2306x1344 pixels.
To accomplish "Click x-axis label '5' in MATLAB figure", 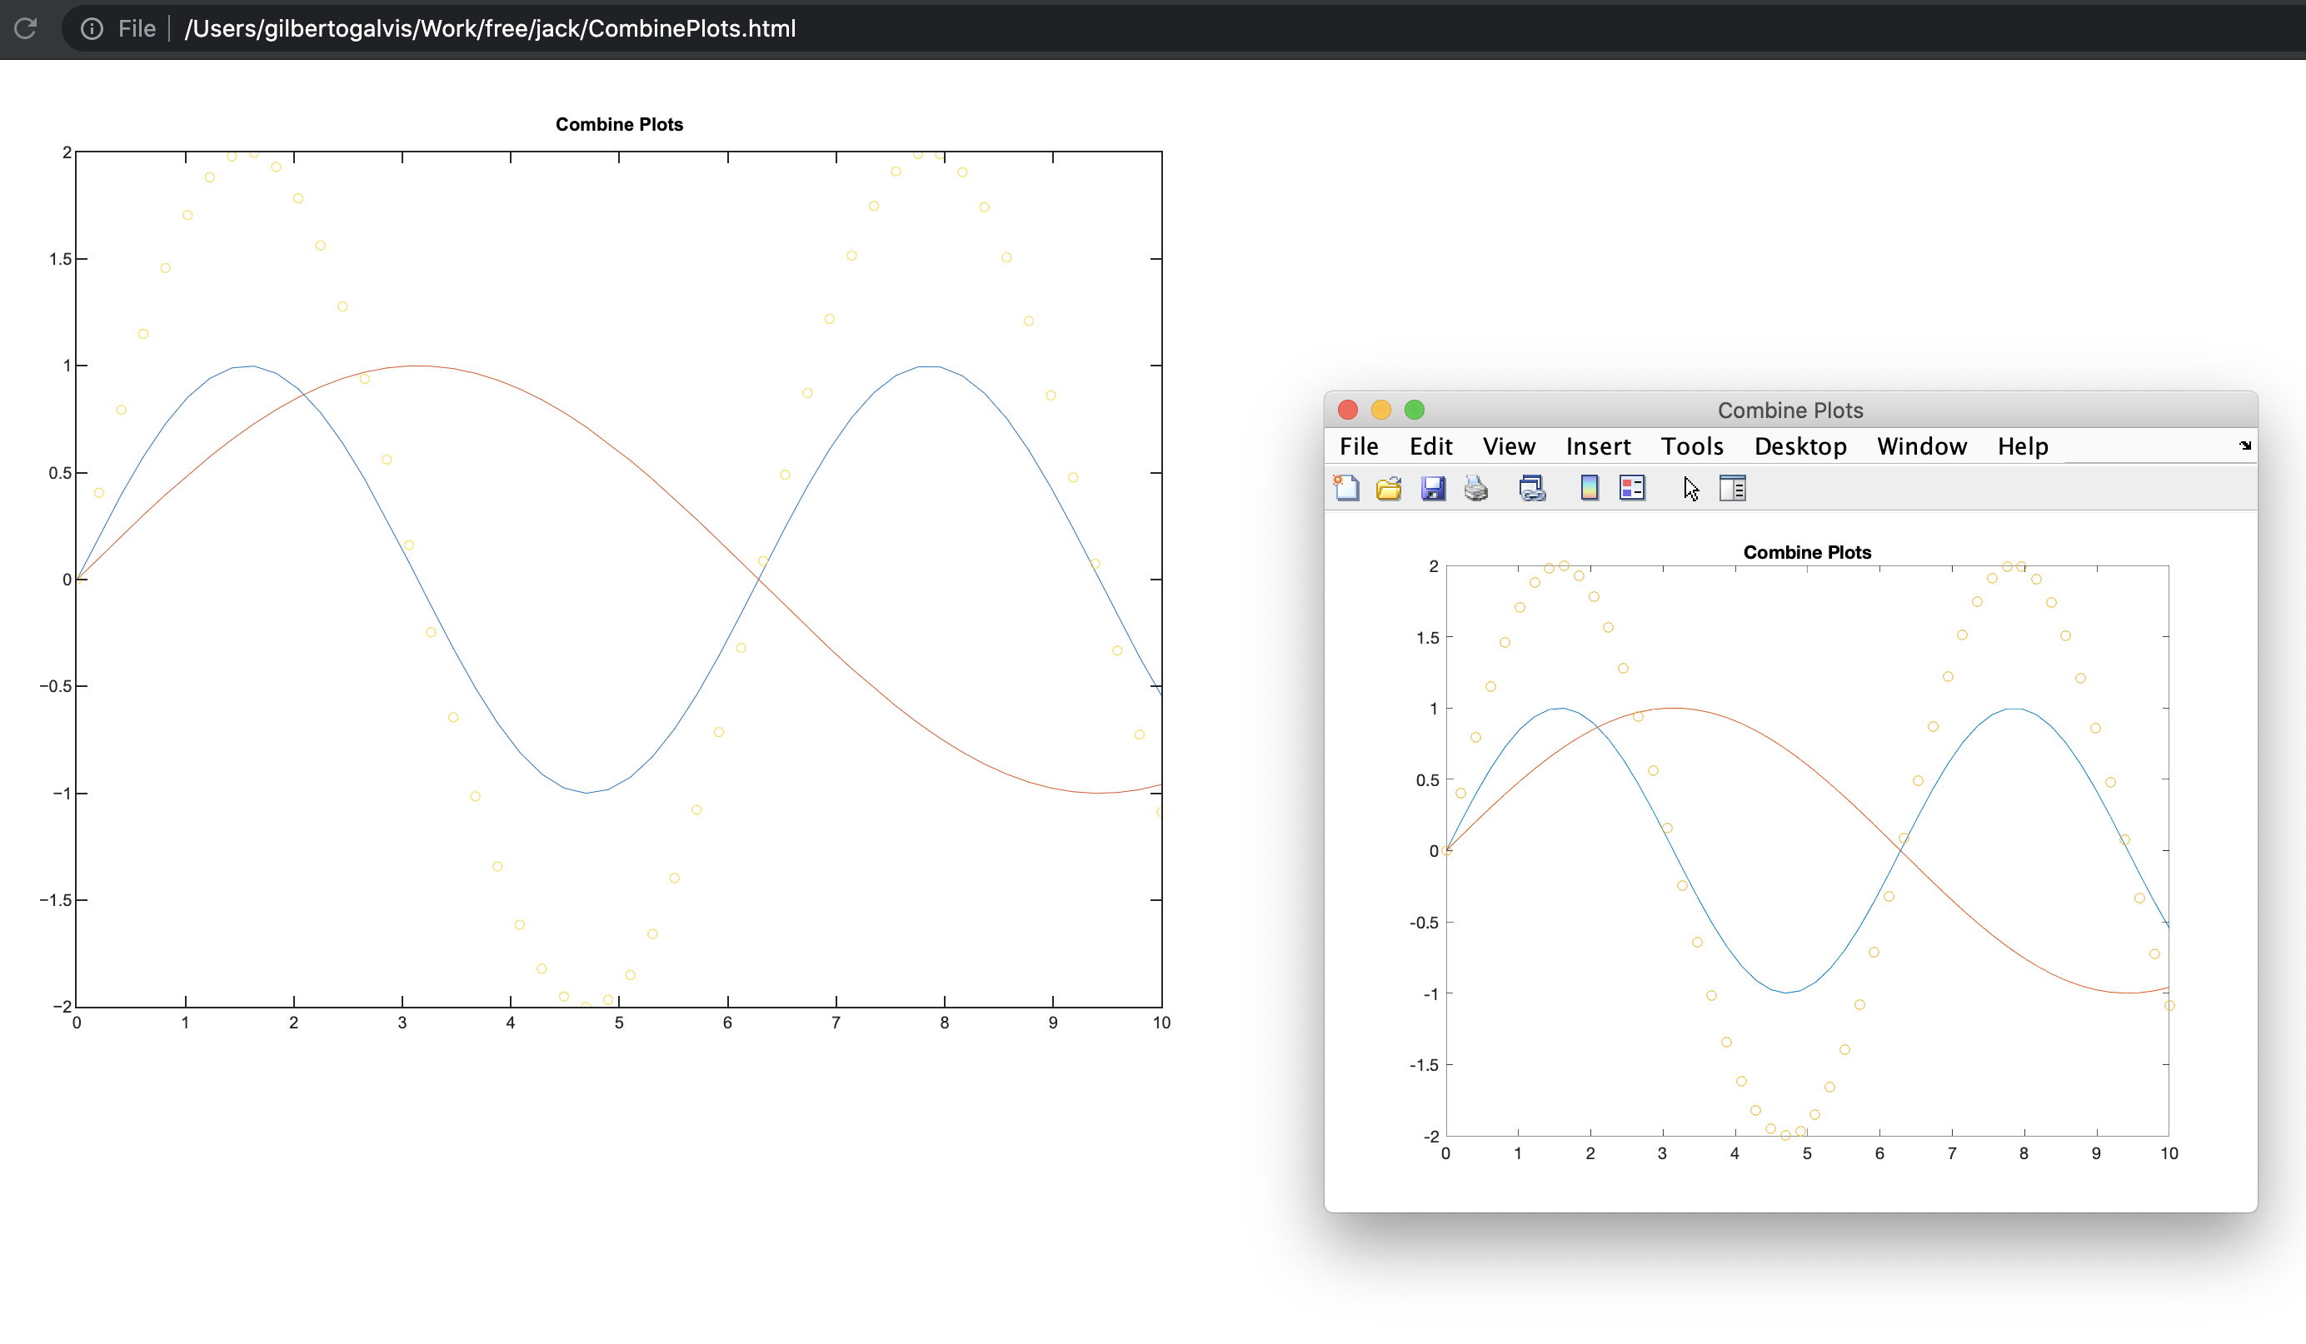I will (x=1806, y=1153).
